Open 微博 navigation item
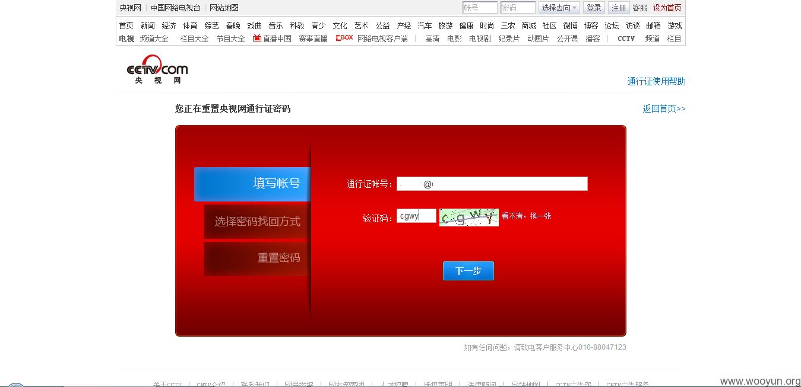 [x=570, y=25]
